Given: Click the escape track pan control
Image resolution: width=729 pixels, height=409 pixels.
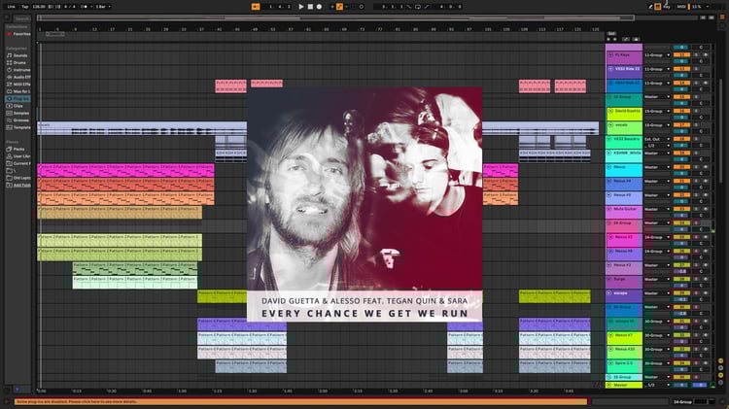Looking at the screenshot, I should (x=701, y=299).
